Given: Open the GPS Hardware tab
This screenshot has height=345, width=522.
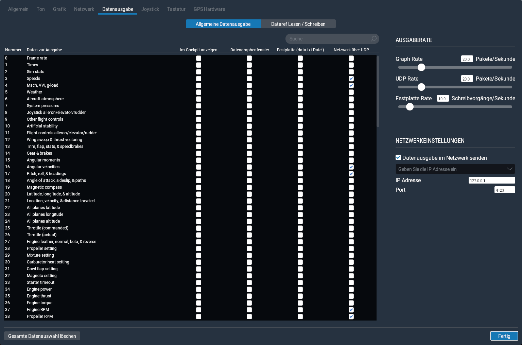Looking at the screenshot, I should (x=209, y=9).
